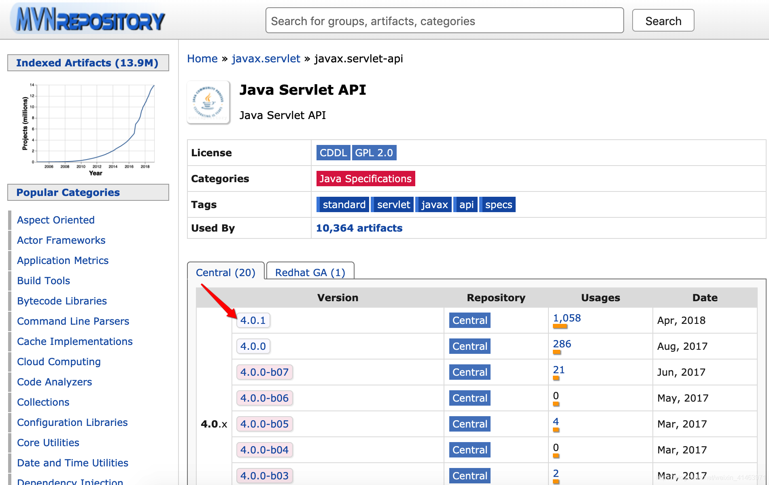This screenshot has height=485, width=769.
Task: Switch to the Central (20) tab
Action: 225,272
